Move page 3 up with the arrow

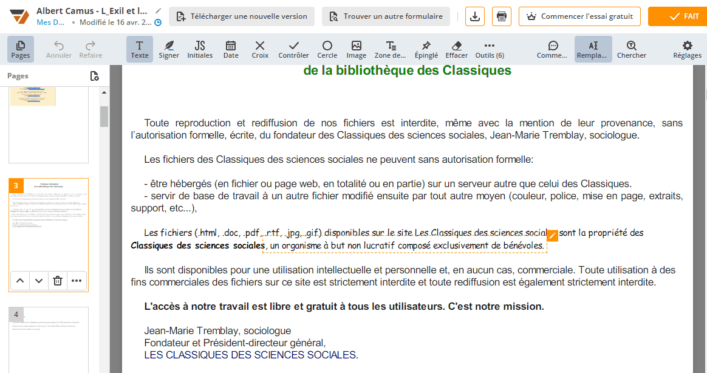click(x=20, y=281)
